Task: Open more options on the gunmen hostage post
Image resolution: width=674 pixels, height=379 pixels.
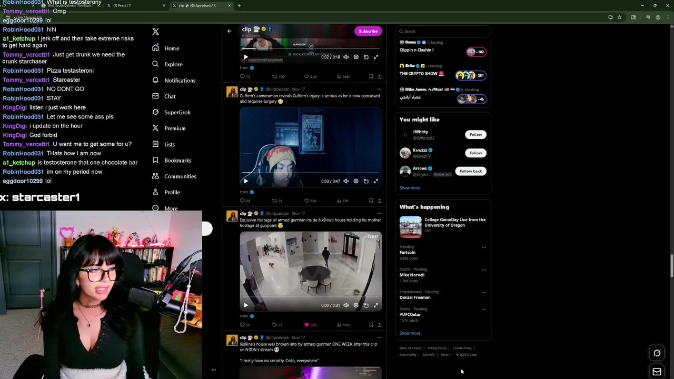Action: 379,213
